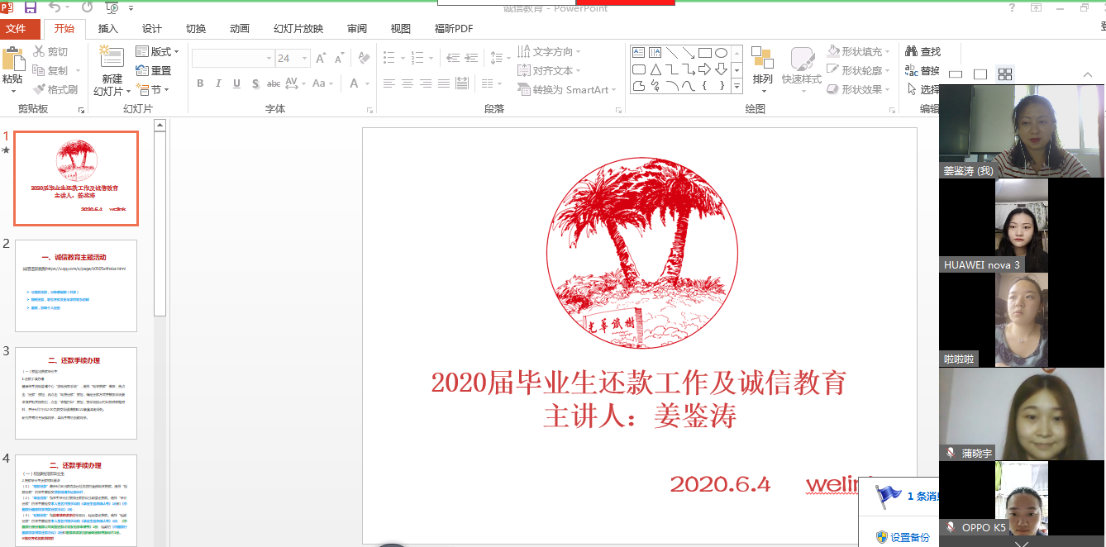The width and height of the screenshot is (1106, 547).
Task: Click the Arrange (排列) icon
Action: pyautogui.click(x=762, y=61)
